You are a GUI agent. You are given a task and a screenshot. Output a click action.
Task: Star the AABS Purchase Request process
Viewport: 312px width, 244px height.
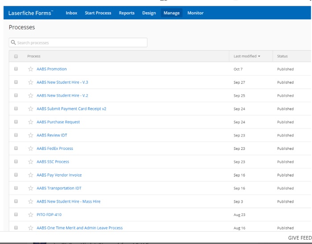30,122
